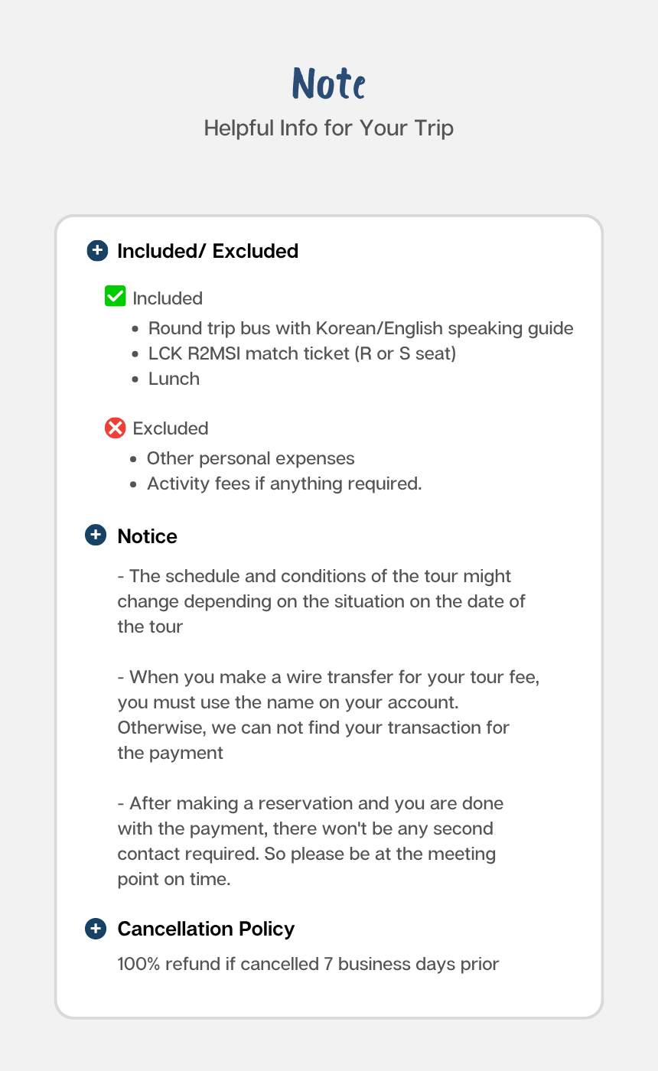Select the Round trip bus list item

(x=360, y=328)
